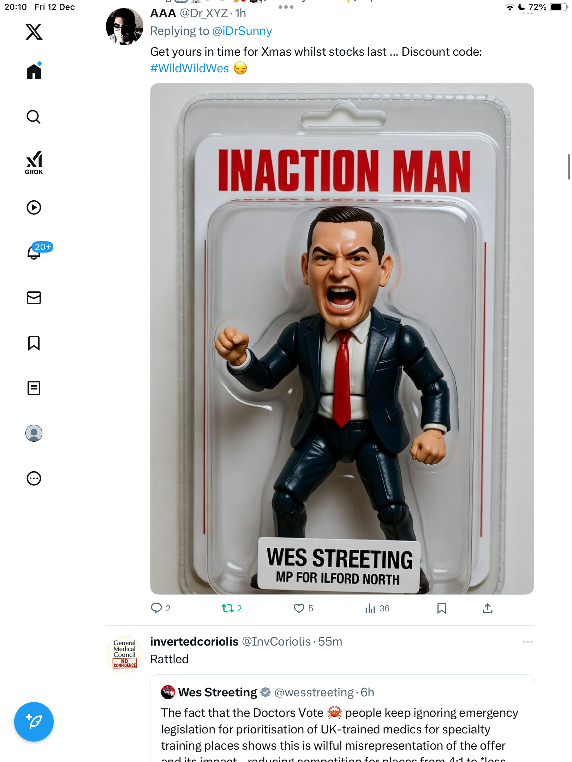572x762 pixels.
Task: Open the three-dot menu at top center
Action: pos(286,7)
